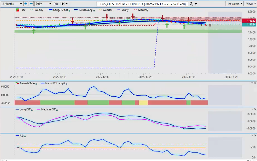This screenshot has height=161, width=257.
Task: Open the Indicators menu
Action: 234,4
